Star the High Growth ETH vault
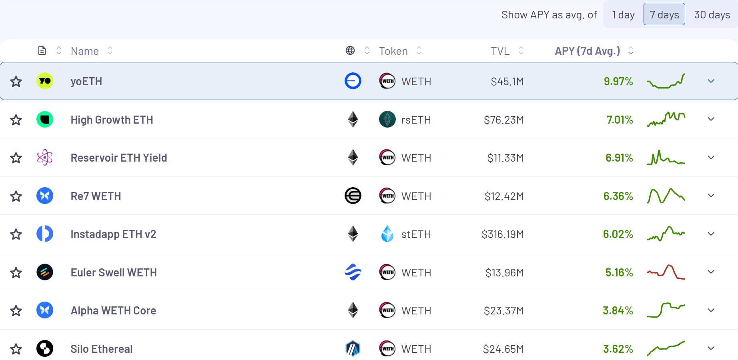The height and width of the screenshot is (360, 738). click(x=16, y=120)
